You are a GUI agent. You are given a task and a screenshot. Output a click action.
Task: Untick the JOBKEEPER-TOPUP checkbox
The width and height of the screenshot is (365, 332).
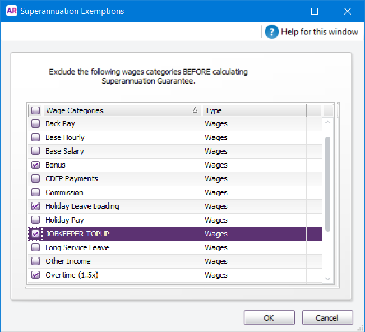(35, 234)
